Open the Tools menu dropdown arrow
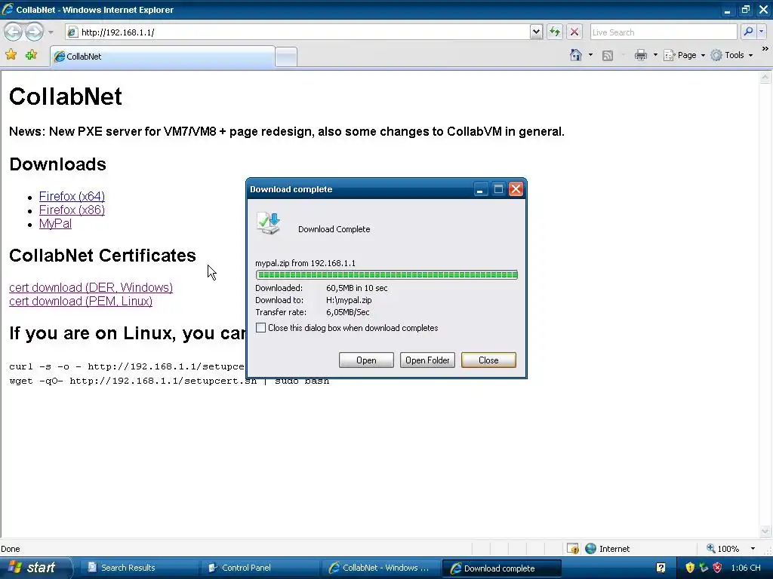The image size is (773, 579). coord(750,55)
